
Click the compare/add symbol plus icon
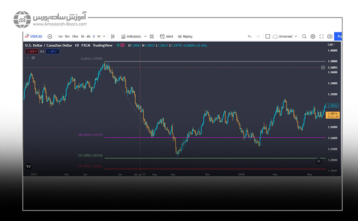50,37
